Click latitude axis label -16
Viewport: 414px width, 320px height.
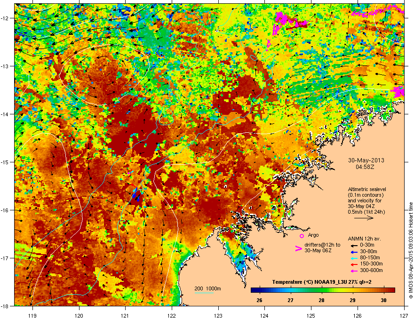coord(5,210)
